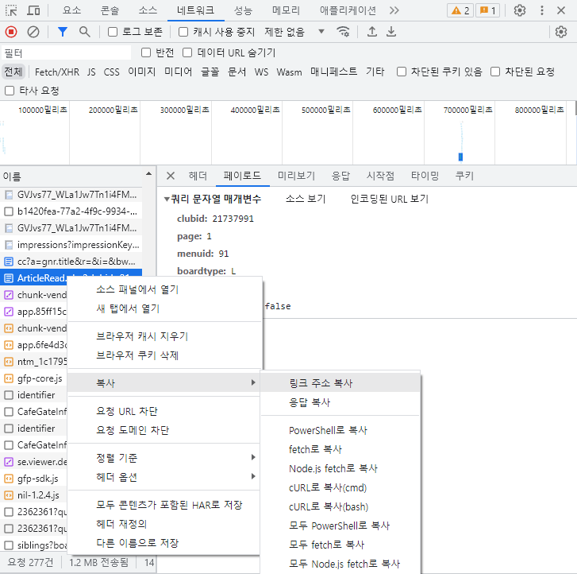Check 데이터 URL 숨기기
Image resolution: width=577 pixels, height=574 pixels.
(187, 52)
